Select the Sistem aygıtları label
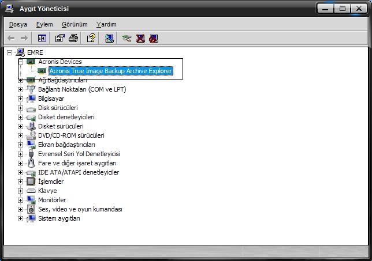372x261 pixels. coord(59,218)
